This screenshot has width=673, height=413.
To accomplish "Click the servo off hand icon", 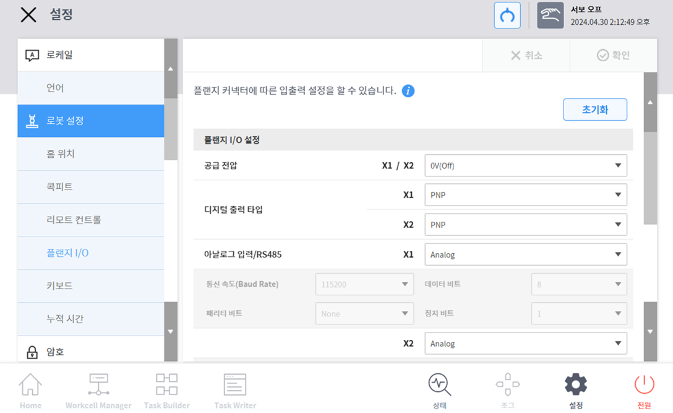I will 550,16.
